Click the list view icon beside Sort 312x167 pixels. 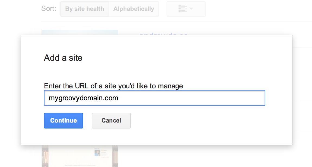[183, 9]
